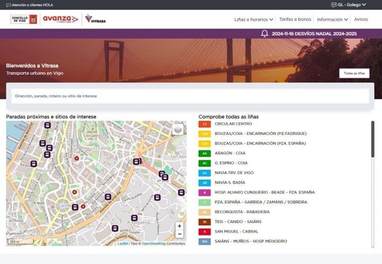This screenshot has height=264, width=382.
Task: Click the line 10 brown badge
Action: click(204, 222)
